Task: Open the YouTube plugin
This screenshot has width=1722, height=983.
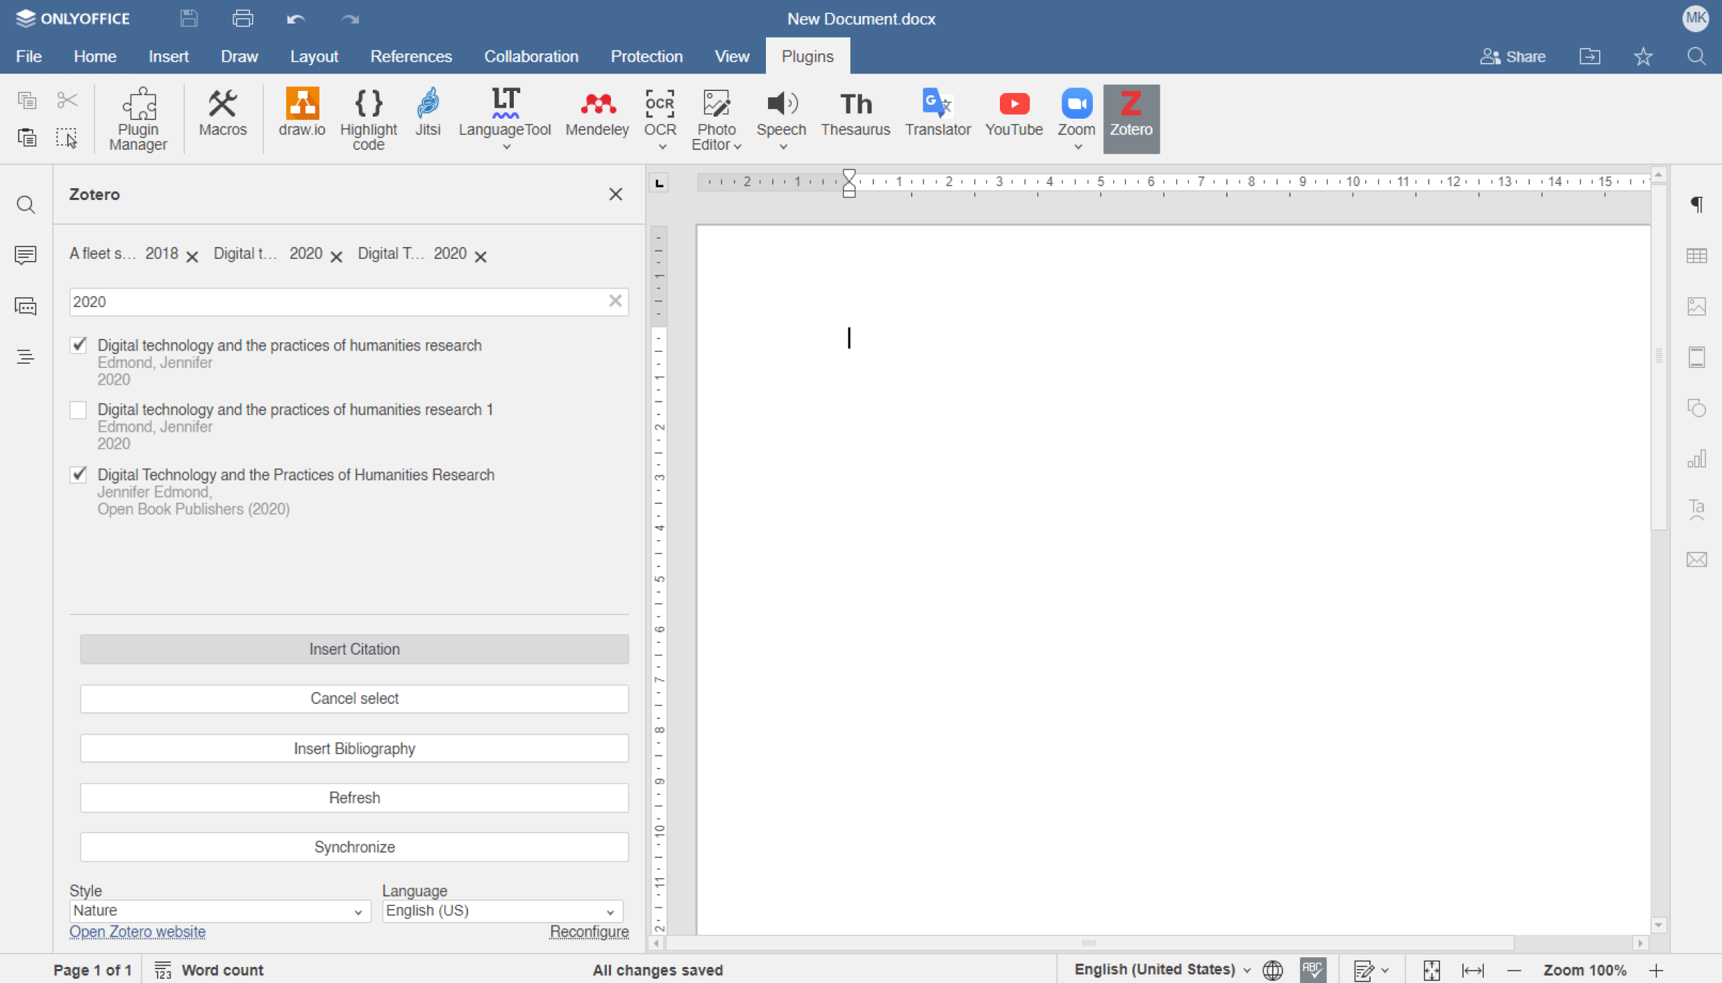Action: pyautogui.click(x=1013, y=112)
